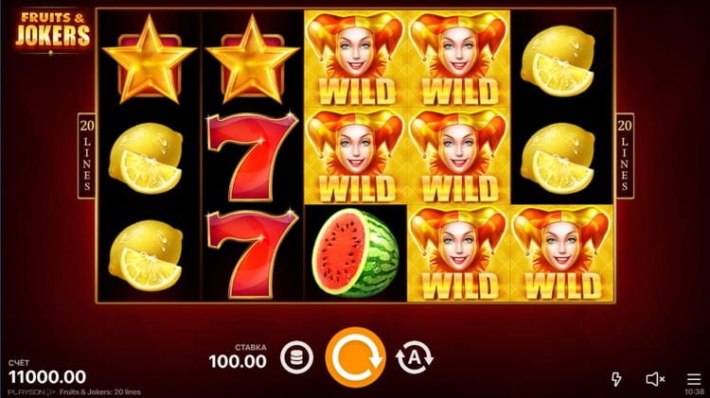710x398 pixels.
Task: Open the coin stack bet selector
Action: pyautogui.click(x=296, y=357)
